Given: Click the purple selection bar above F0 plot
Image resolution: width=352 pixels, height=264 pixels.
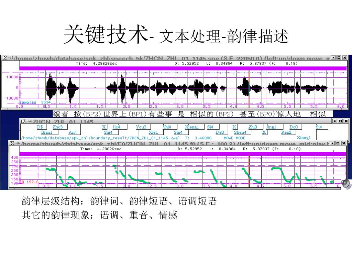Looking at the screenshot, I should point(183,154).
